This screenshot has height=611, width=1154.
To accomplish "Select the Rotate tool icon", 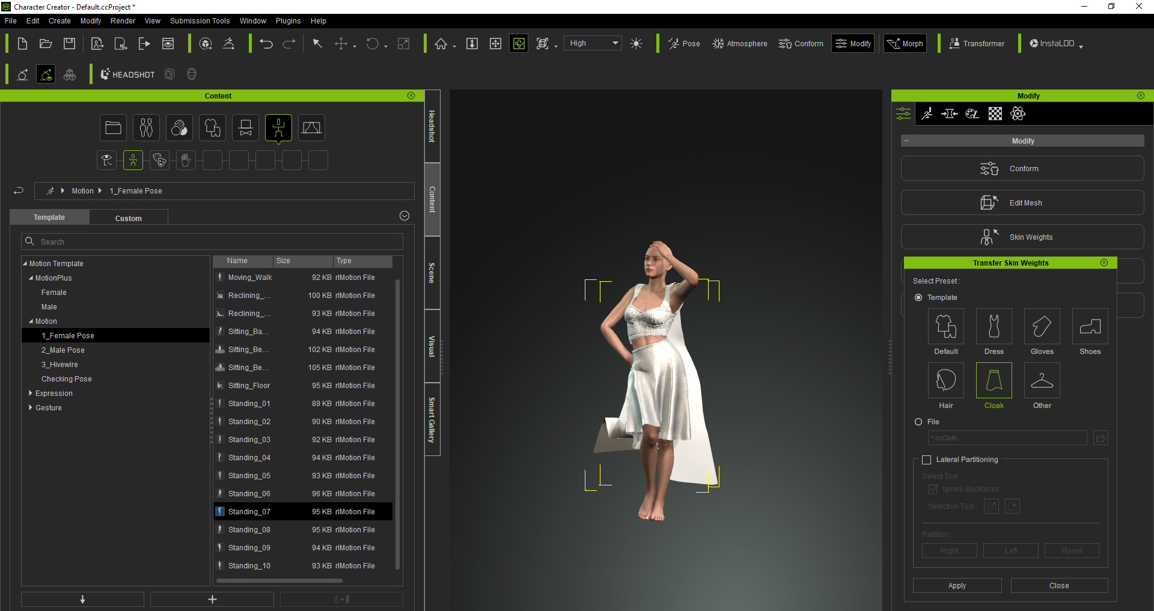I will point(373,43).
